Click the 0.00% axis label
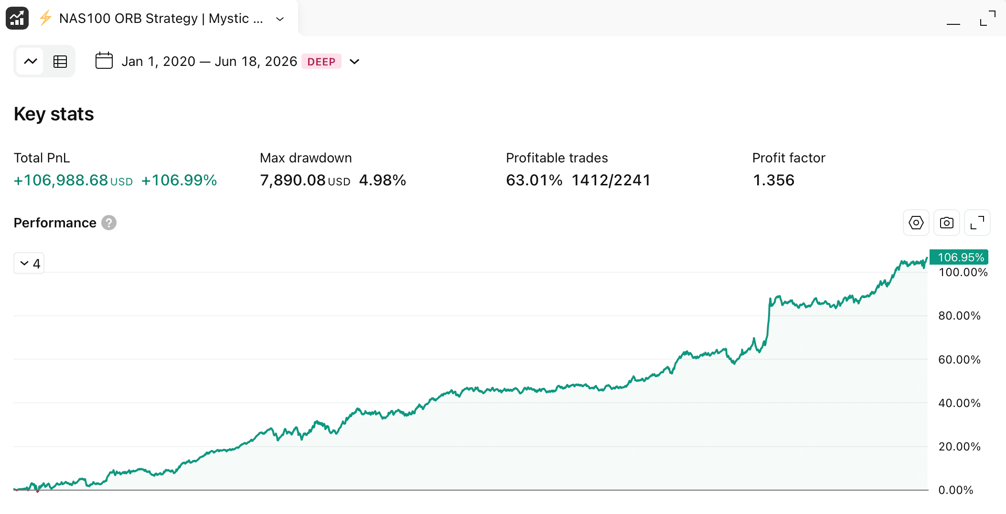 pos(955,490)
